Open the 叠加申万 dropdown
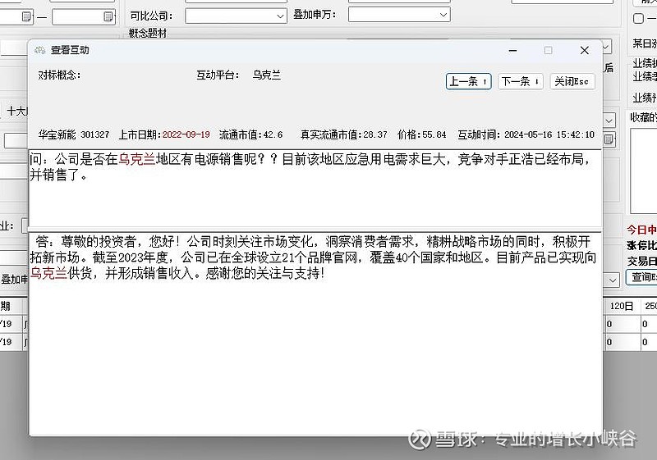The height and width of the screenshot is (460, 657). (399, 15)
